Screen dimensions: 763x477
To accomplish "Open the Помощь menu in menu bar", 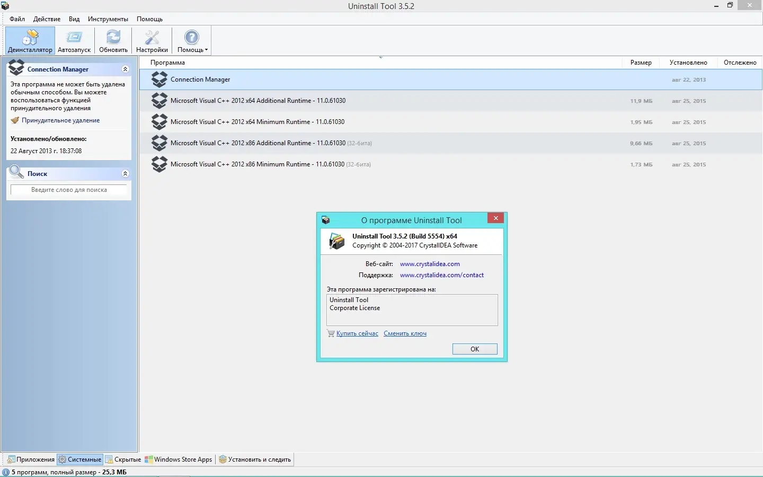I will pyautogui.click(x=149, y=19).
